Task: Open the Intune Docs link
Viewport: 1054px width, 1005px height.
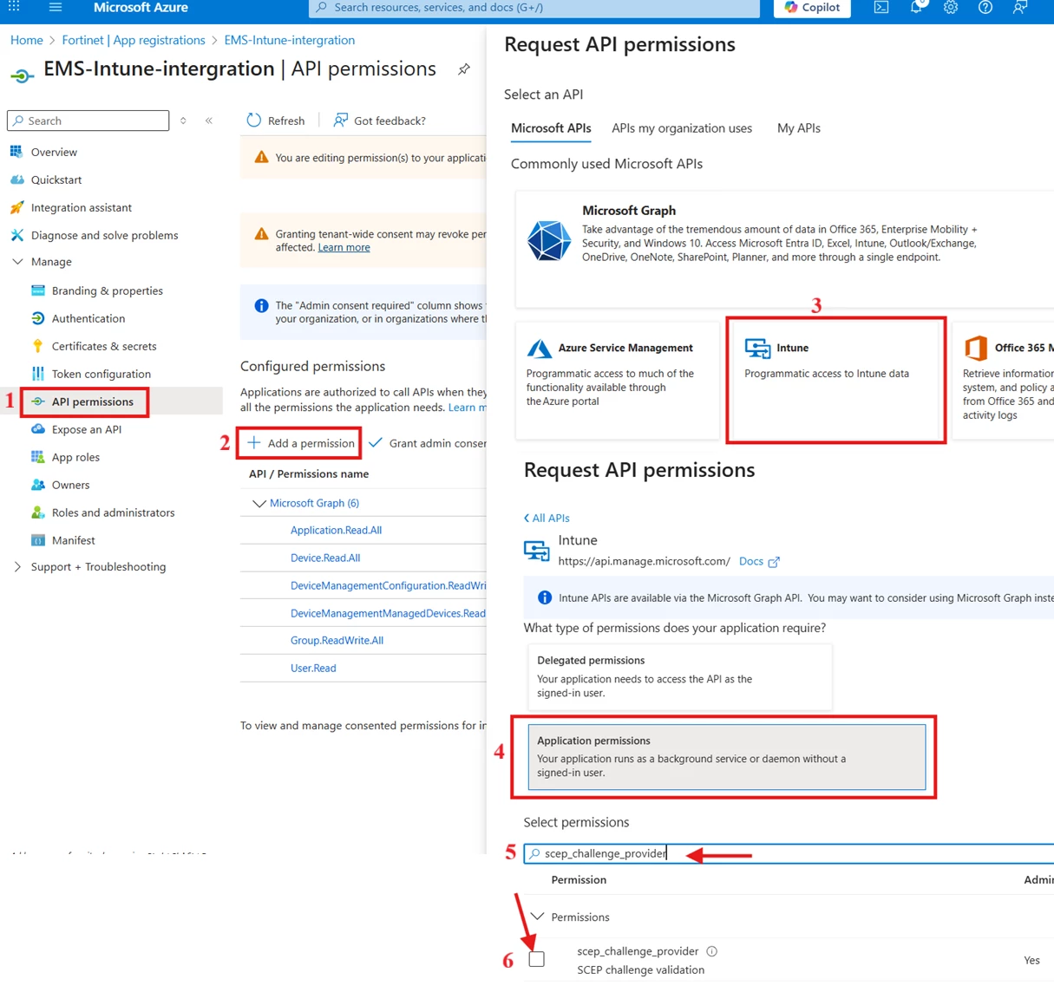Action: (759, 561)
